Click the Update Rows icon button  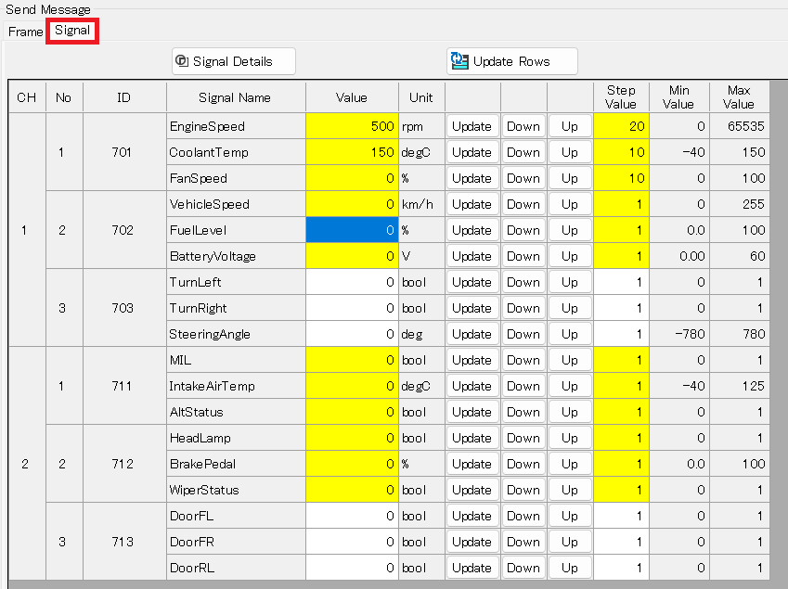(x=511, y=61)
